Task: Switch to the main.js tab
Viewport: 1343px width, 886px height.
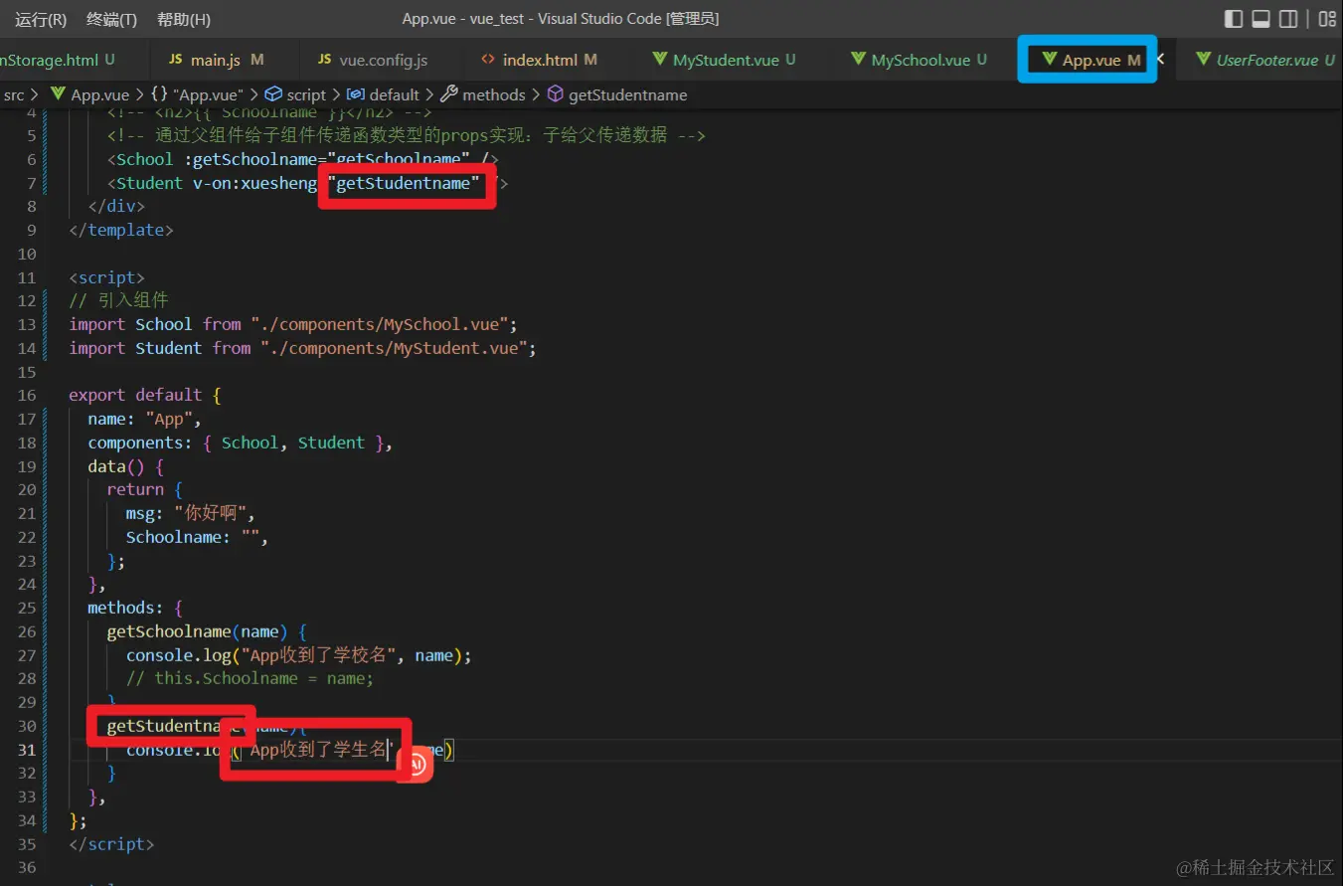Action: 217,60
